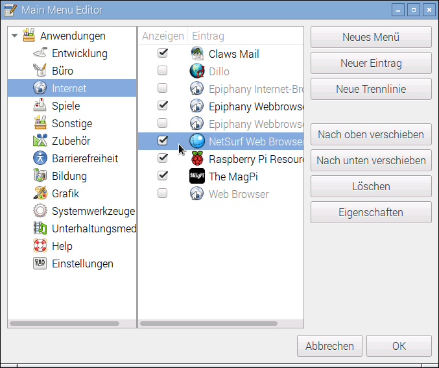
Task: Uncheck the Claws Mail checkbox
Action: point(163,53)
